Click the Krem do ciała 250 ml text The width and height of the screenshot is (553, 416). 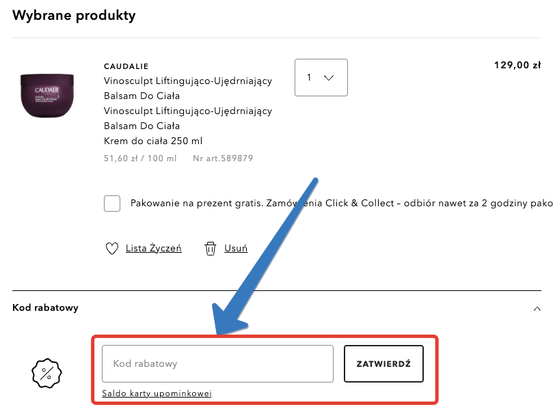(x=153, y=141)
